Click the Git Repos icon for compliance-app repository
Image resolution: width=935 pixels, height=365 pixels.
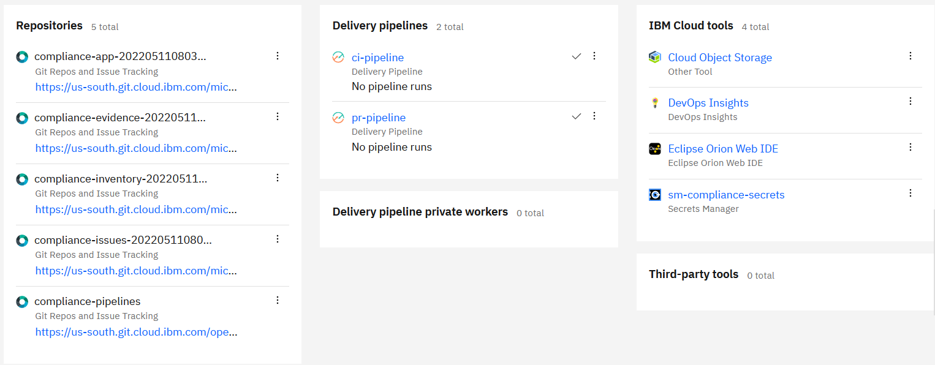[x=22, y=56]
